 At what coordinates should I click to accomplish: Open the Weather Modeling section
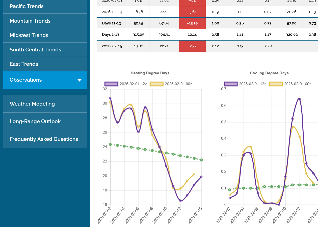coord(32,104)
